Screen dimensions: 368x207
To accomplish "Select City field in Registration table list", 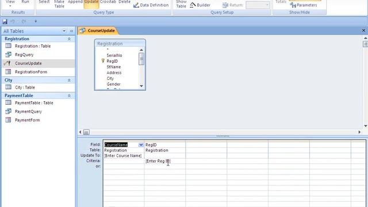I will [110, 78].
